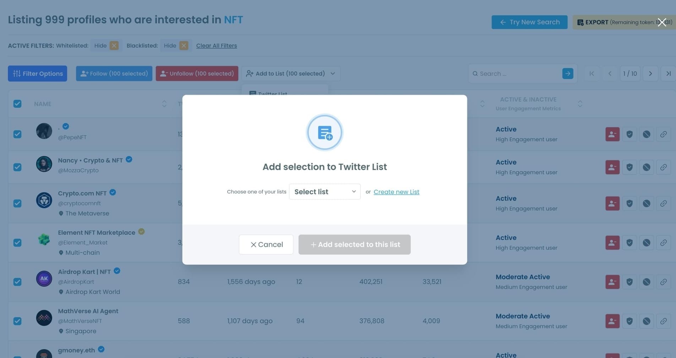Jump to the last page with the skip control
676x358 pixels.
[x=669, y=73]
